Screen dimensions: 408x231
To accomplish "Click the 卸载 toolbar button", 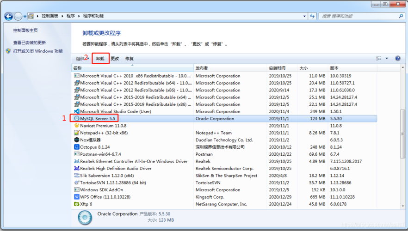I will [x=100, y=59].
